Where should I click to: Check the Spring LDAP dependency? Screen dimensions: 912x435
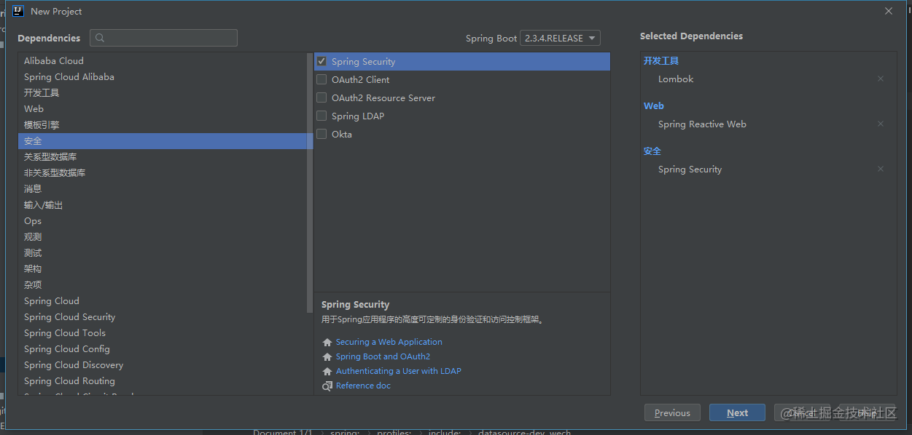coord(321,116)
